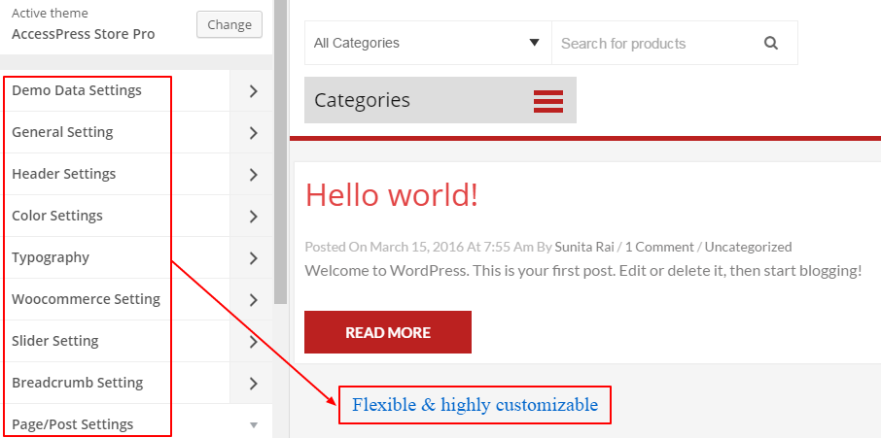881x438 pixels.
Task: Click chevron beside Color Settings
Action: (x=253, y=217)
